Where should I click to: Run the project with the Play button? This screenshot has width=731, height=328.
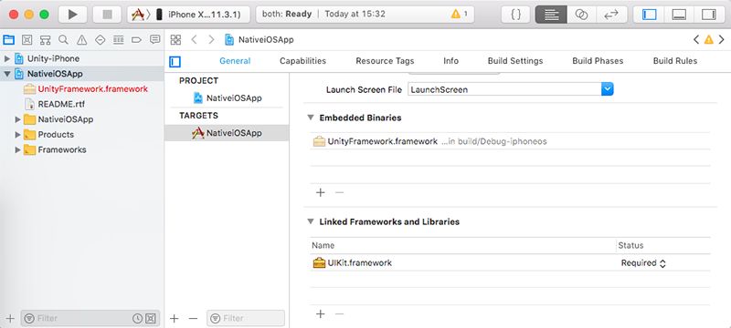73,15
